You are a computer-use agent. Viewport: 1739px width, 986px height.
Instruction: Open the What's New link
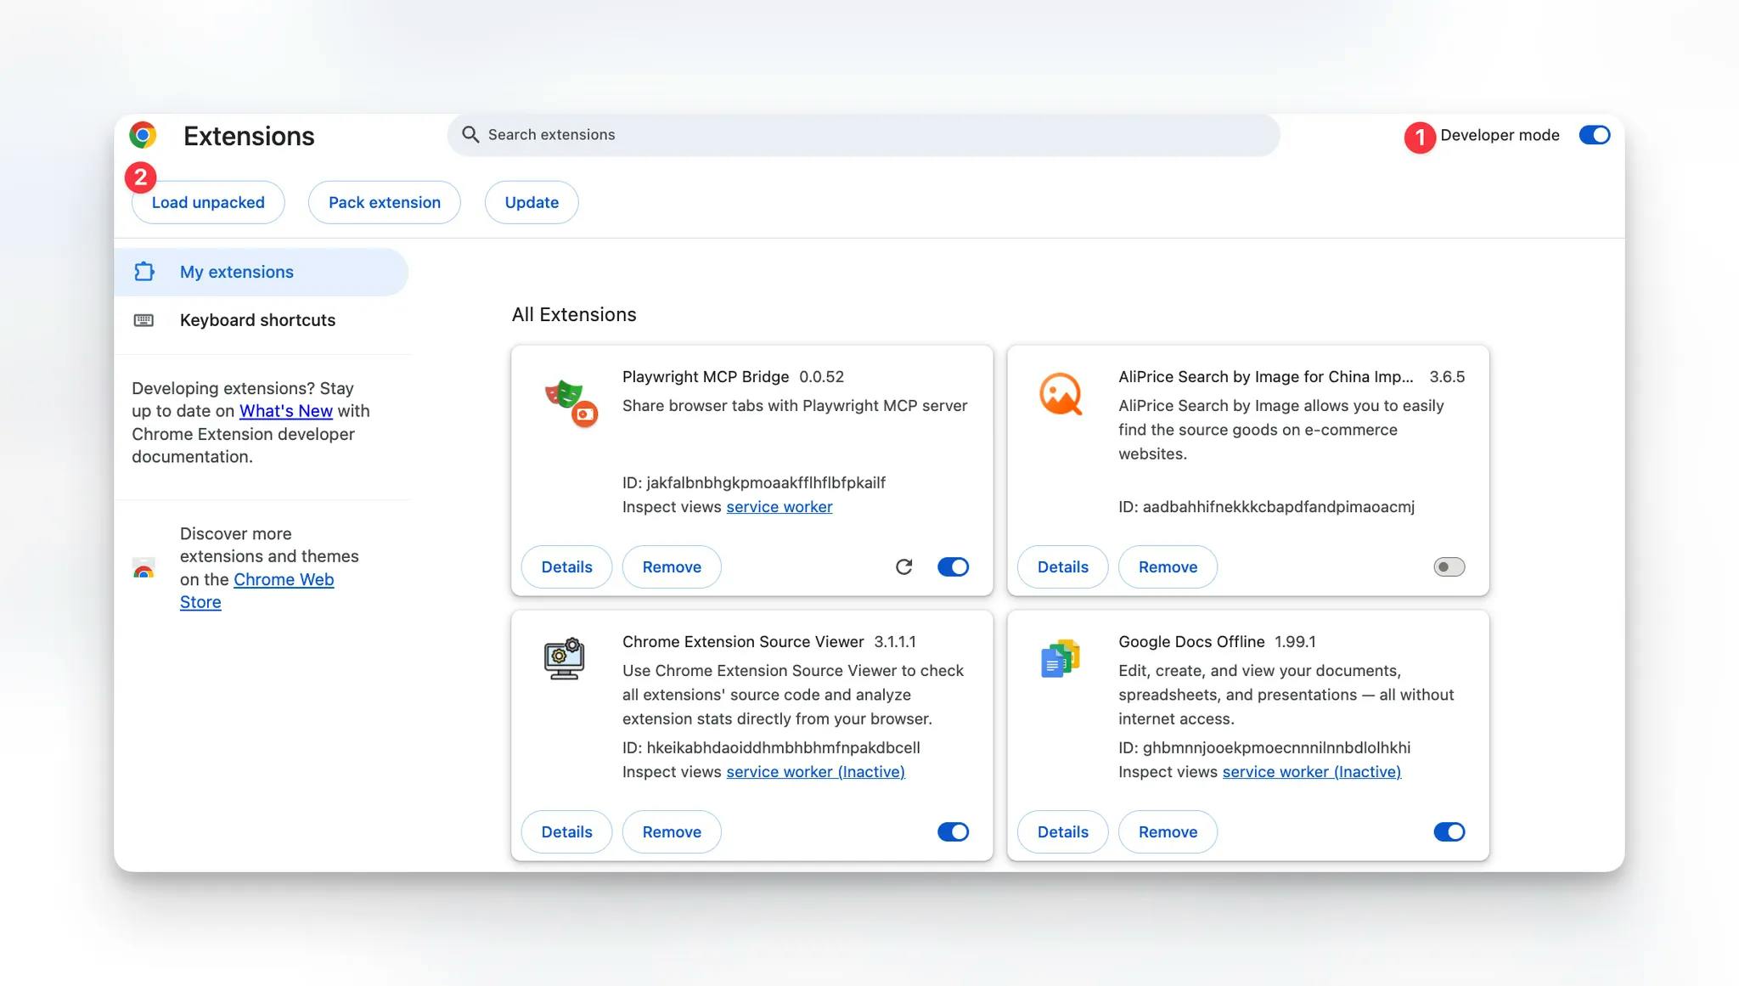pos(285,411)
